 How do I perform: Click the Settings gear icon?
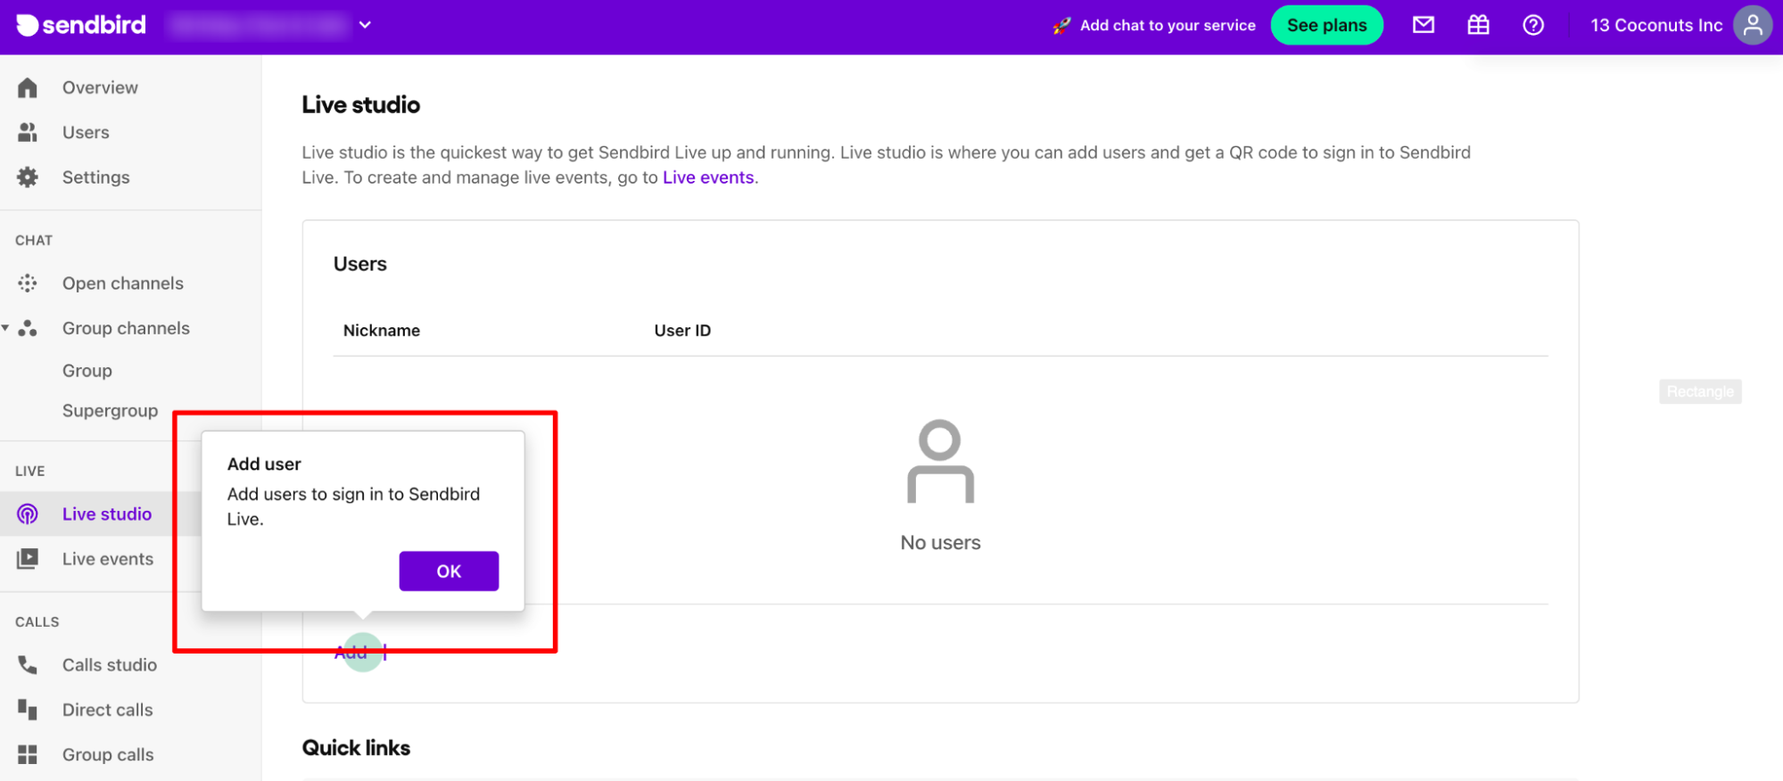click(28, 177)
